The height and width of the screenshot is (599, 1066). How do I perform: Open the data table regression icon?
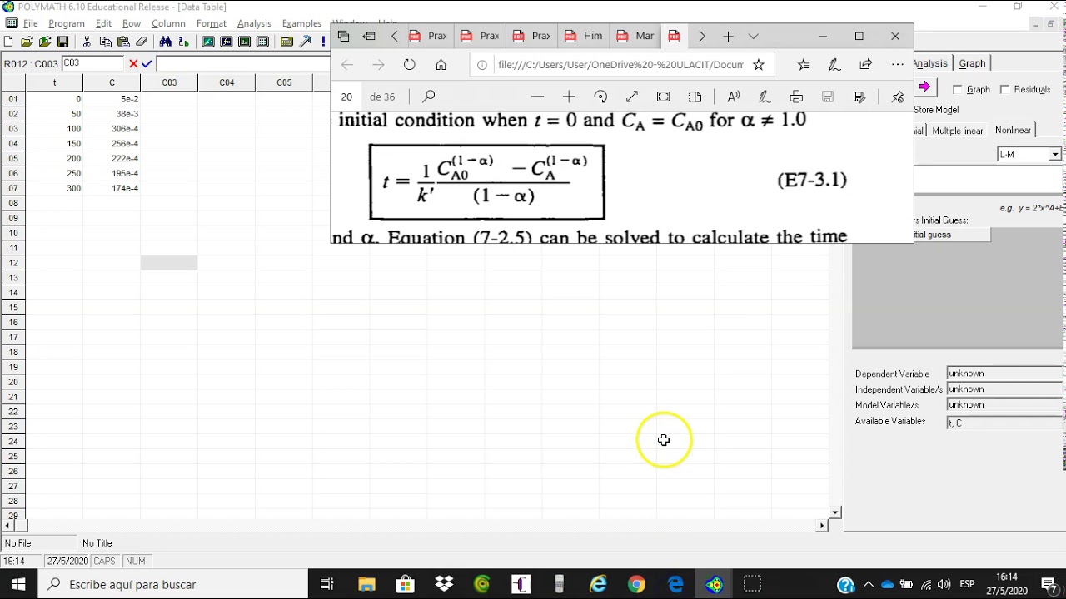262,42
